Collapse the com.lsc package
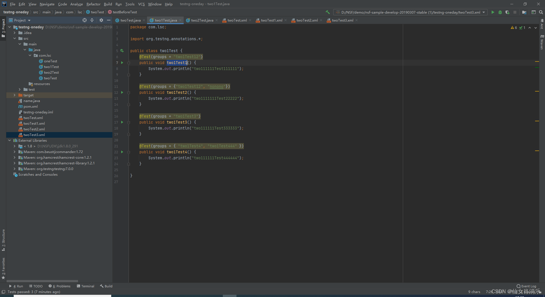This screenshot has width=545, height=297. [x=30, y=56]
